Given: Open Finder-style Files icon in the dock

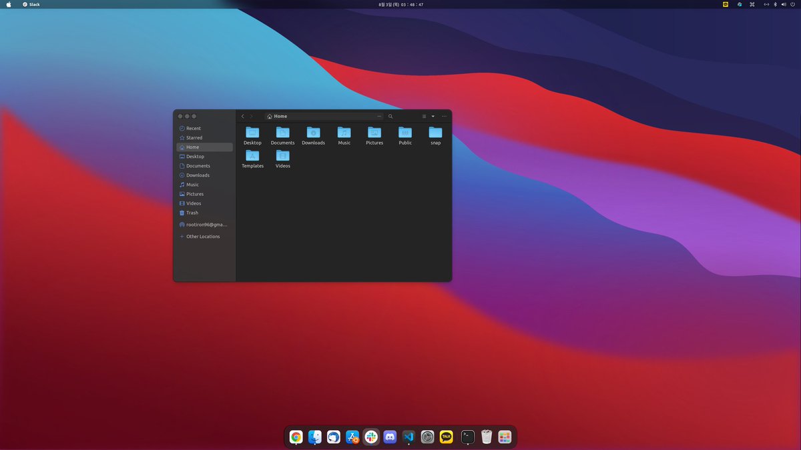Looking at the screenshot, I should [x=315, y=437].
